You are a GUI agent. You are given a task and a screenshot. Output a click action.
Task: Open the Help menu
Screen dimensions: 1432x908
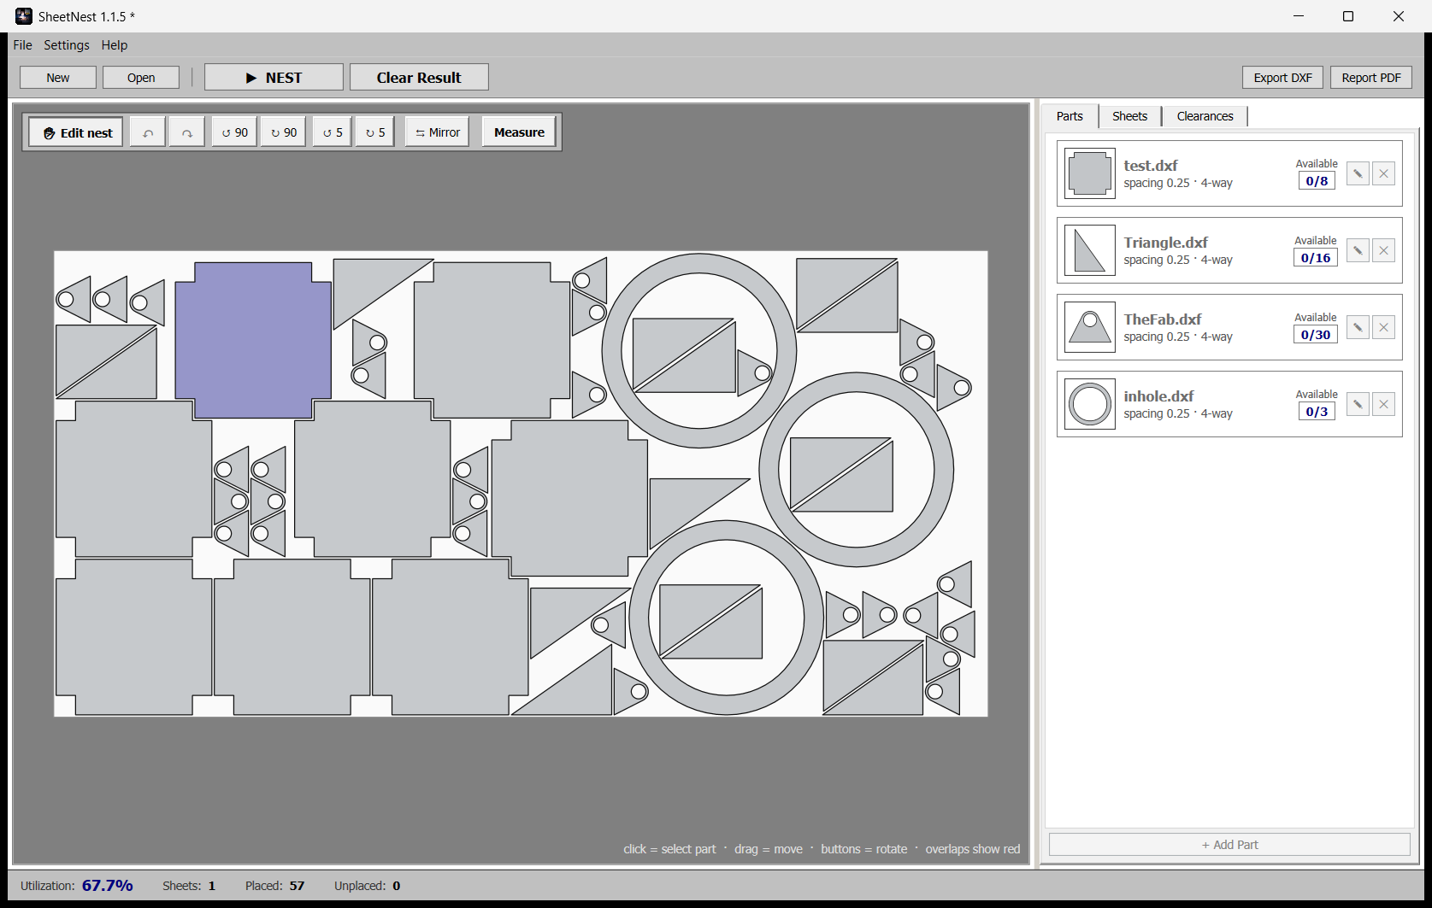tap(115, 45)
